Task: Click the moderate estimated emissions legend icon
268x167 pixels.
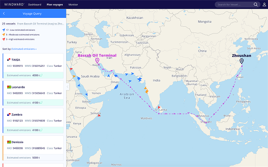Action: coord(4,35)
